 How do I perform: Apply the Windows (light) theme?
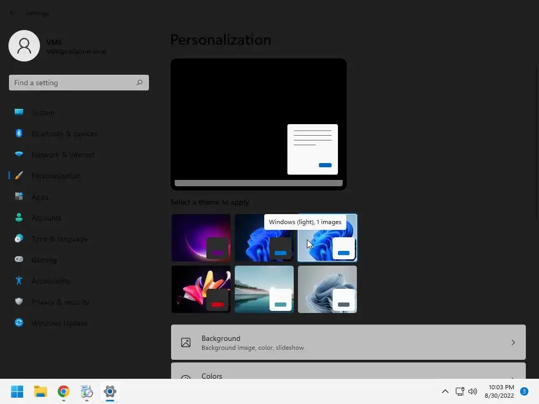point(327,238)
